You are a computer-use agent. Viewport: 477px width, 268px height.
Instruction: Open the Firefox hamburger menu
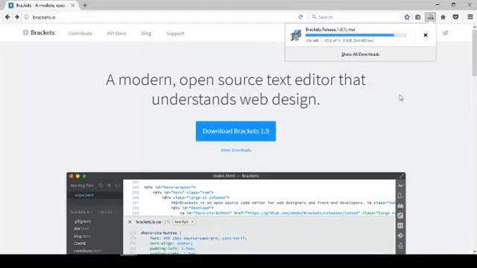(470, 17)
